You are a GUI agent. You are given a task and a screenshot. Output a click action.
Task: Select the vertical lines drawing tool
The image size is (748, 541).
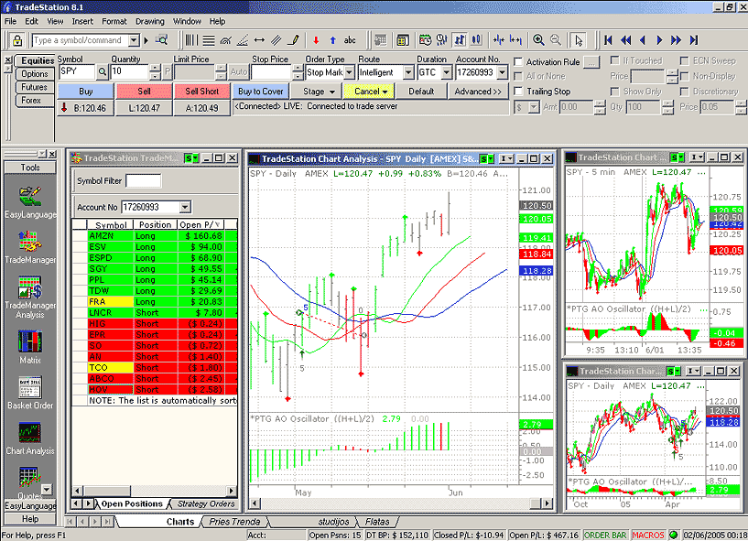tap(191, 40)
